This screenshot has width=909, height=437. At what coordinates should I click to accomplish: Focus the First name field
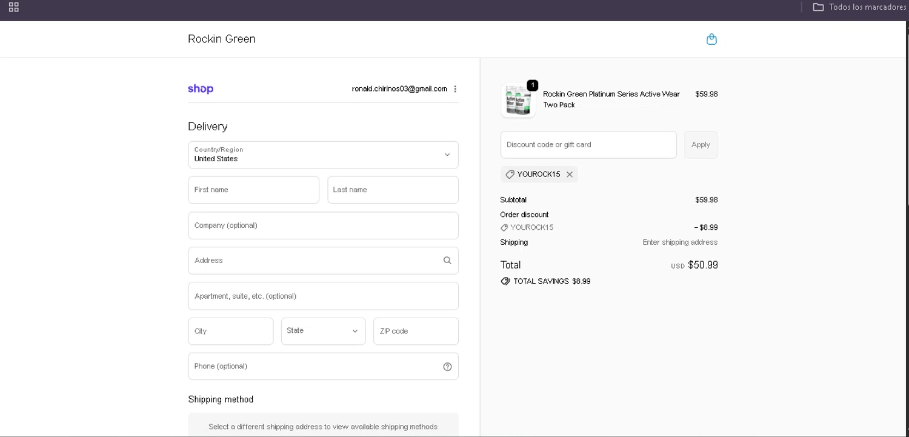tap(253, 190)
